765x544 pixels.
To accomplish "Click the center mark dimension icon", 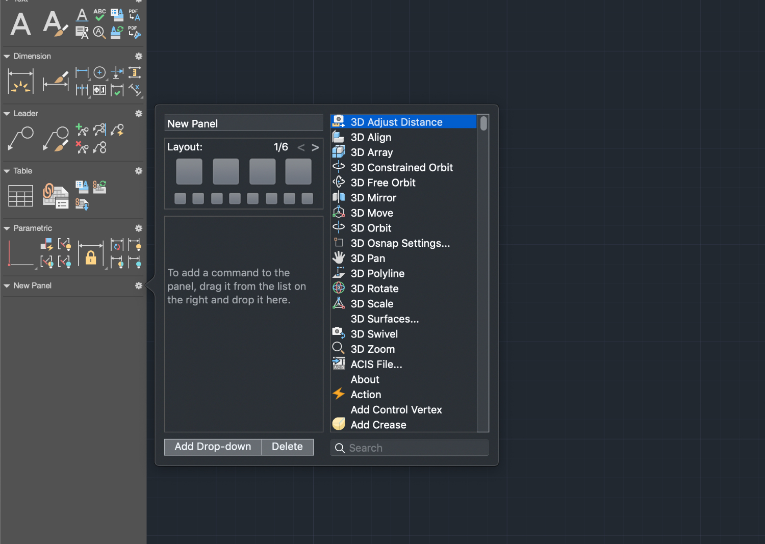I will [100, 72].
